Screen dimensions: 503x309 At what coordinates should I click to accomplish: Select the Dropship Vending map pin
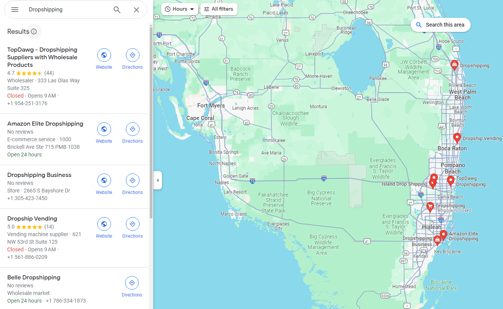click(457, 138)
